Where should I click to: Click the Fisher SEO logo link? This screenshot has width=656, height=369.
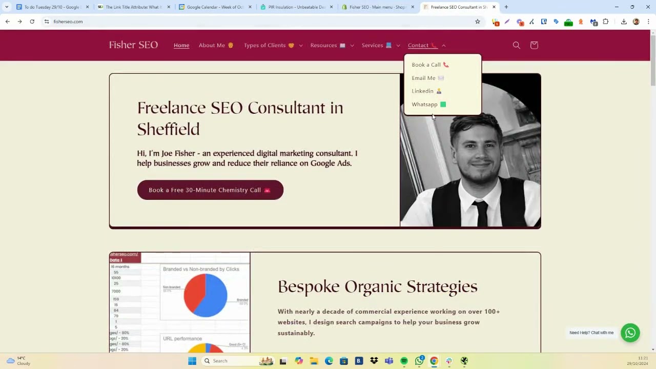pyautogui.click(x=133, y=45)
